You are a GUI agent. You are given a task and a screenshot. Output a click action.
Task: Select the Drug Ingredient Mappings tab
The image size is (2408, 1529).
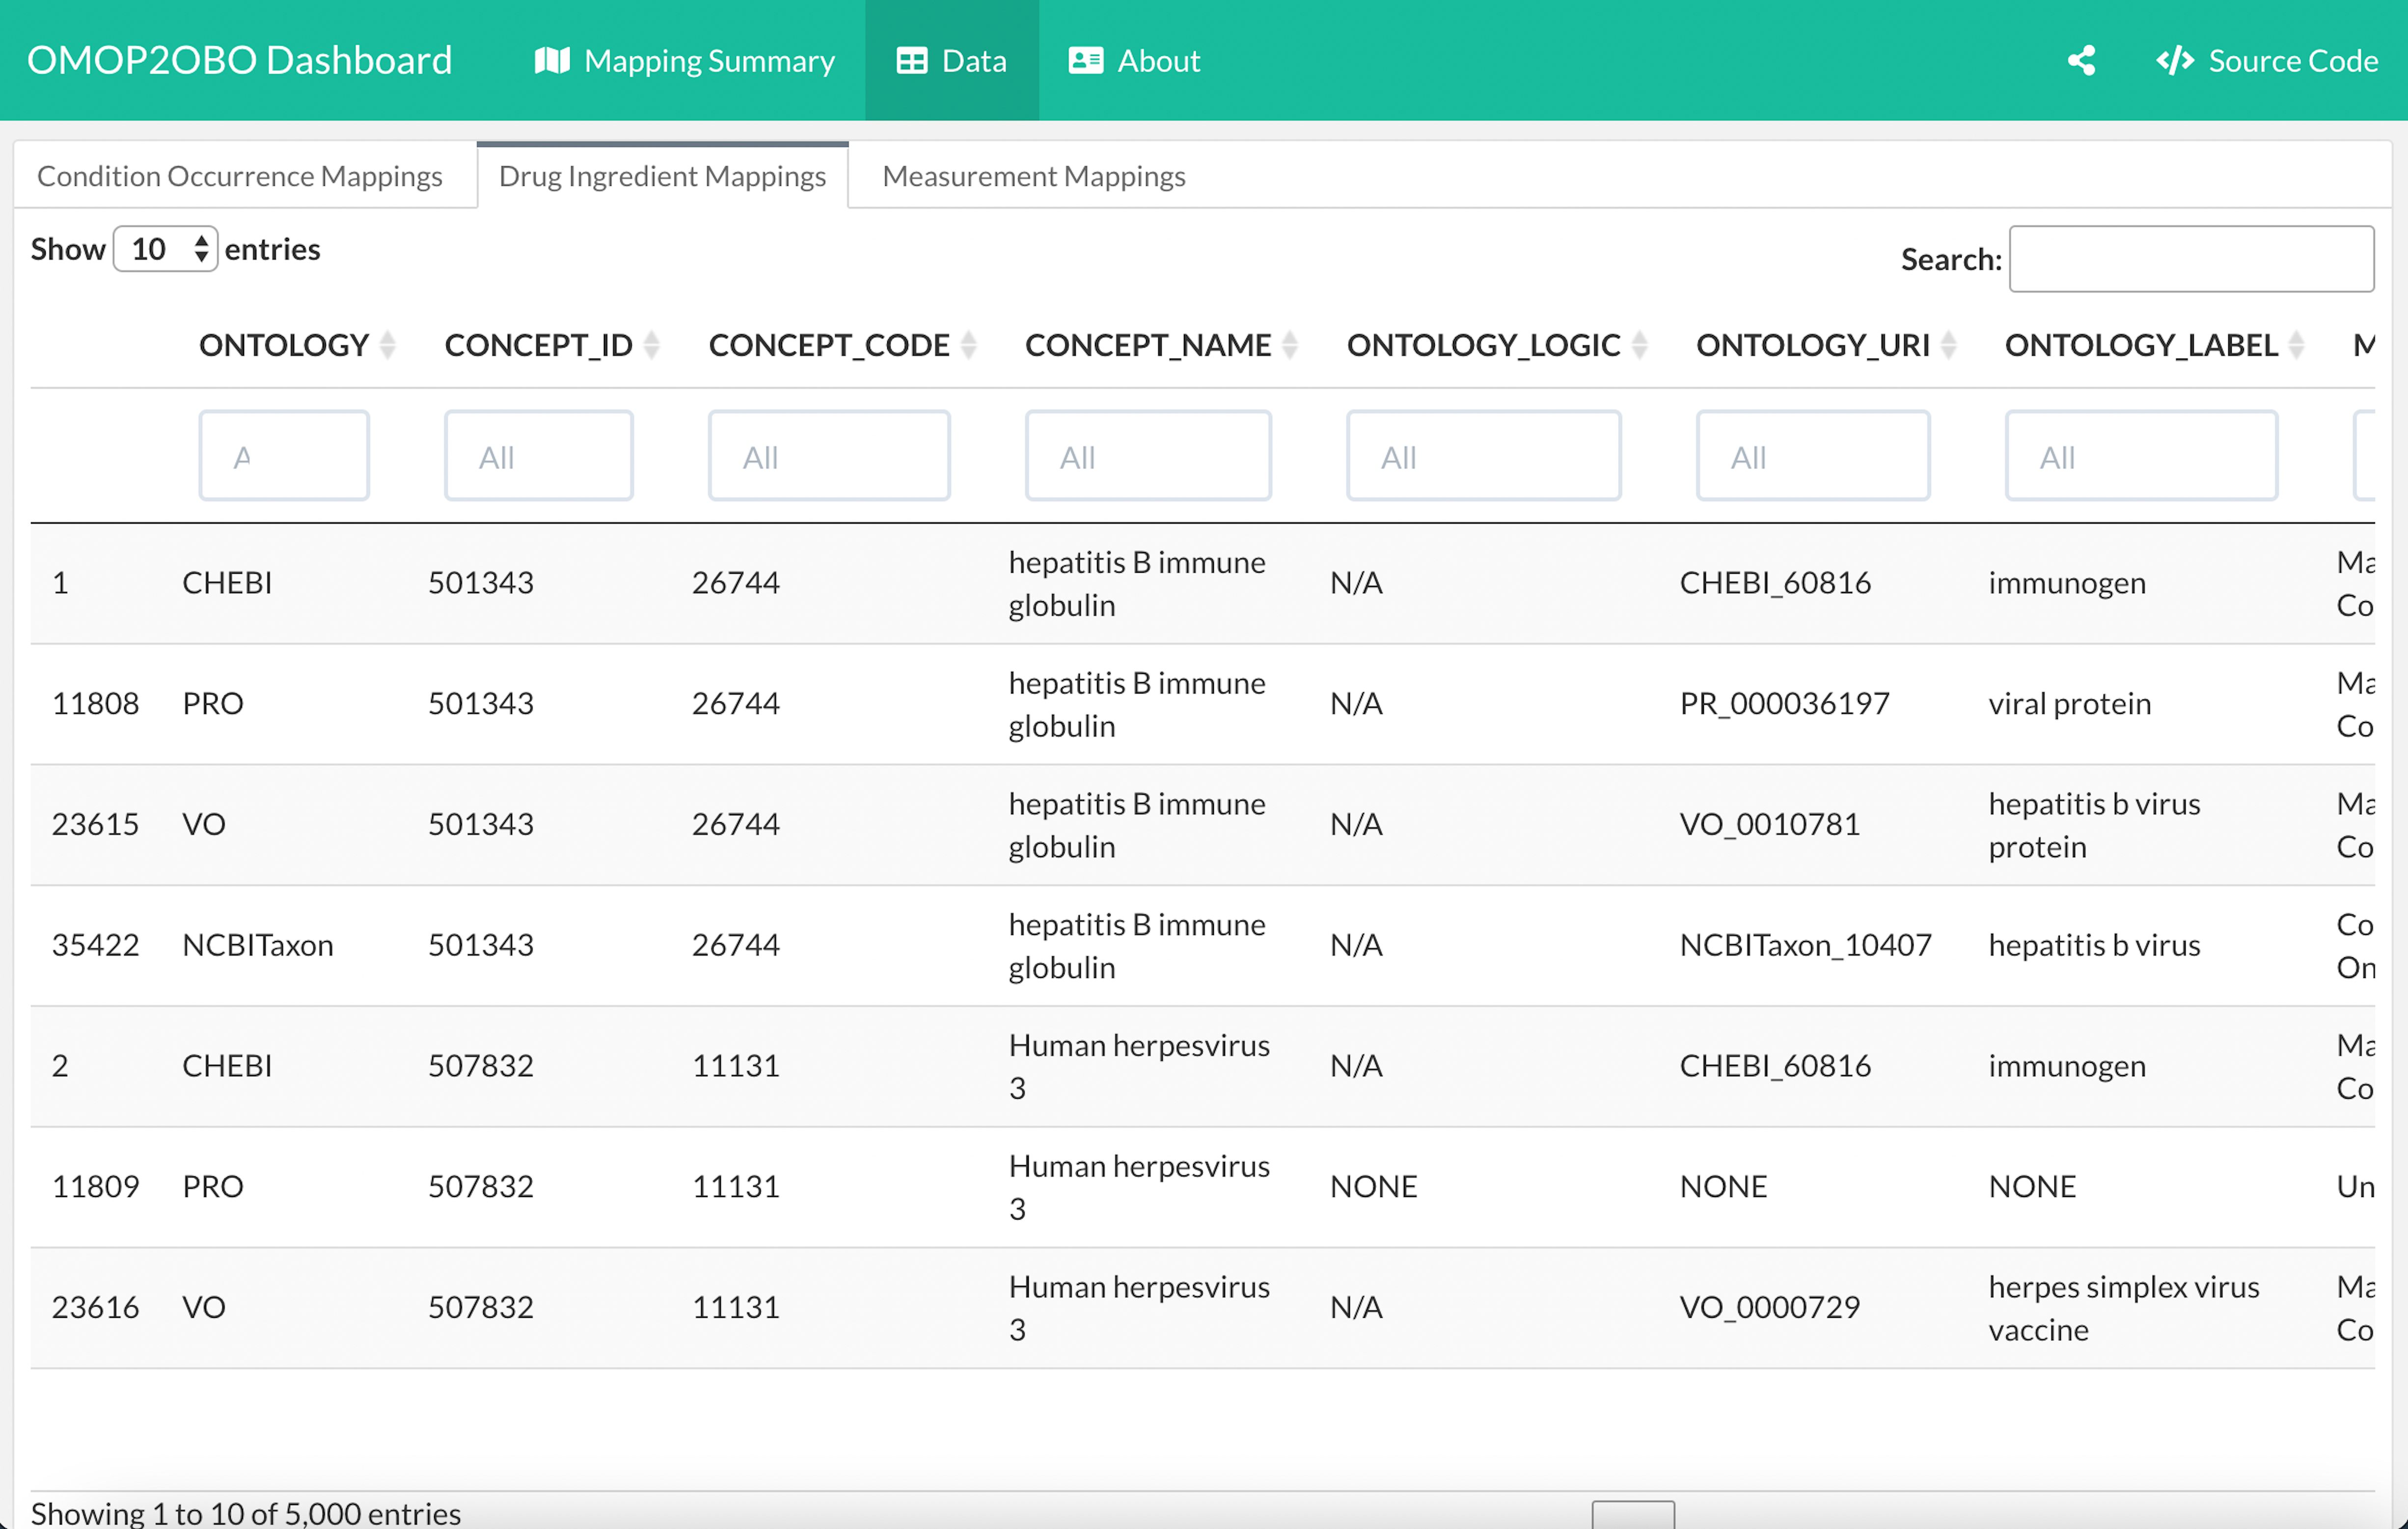coord(663,176)
